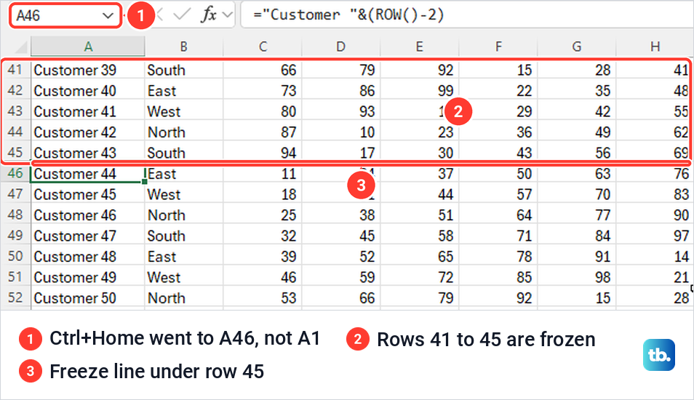This screenshot has height=400, width=694.
Task: Click West cell in row 47
Action: 183,194
